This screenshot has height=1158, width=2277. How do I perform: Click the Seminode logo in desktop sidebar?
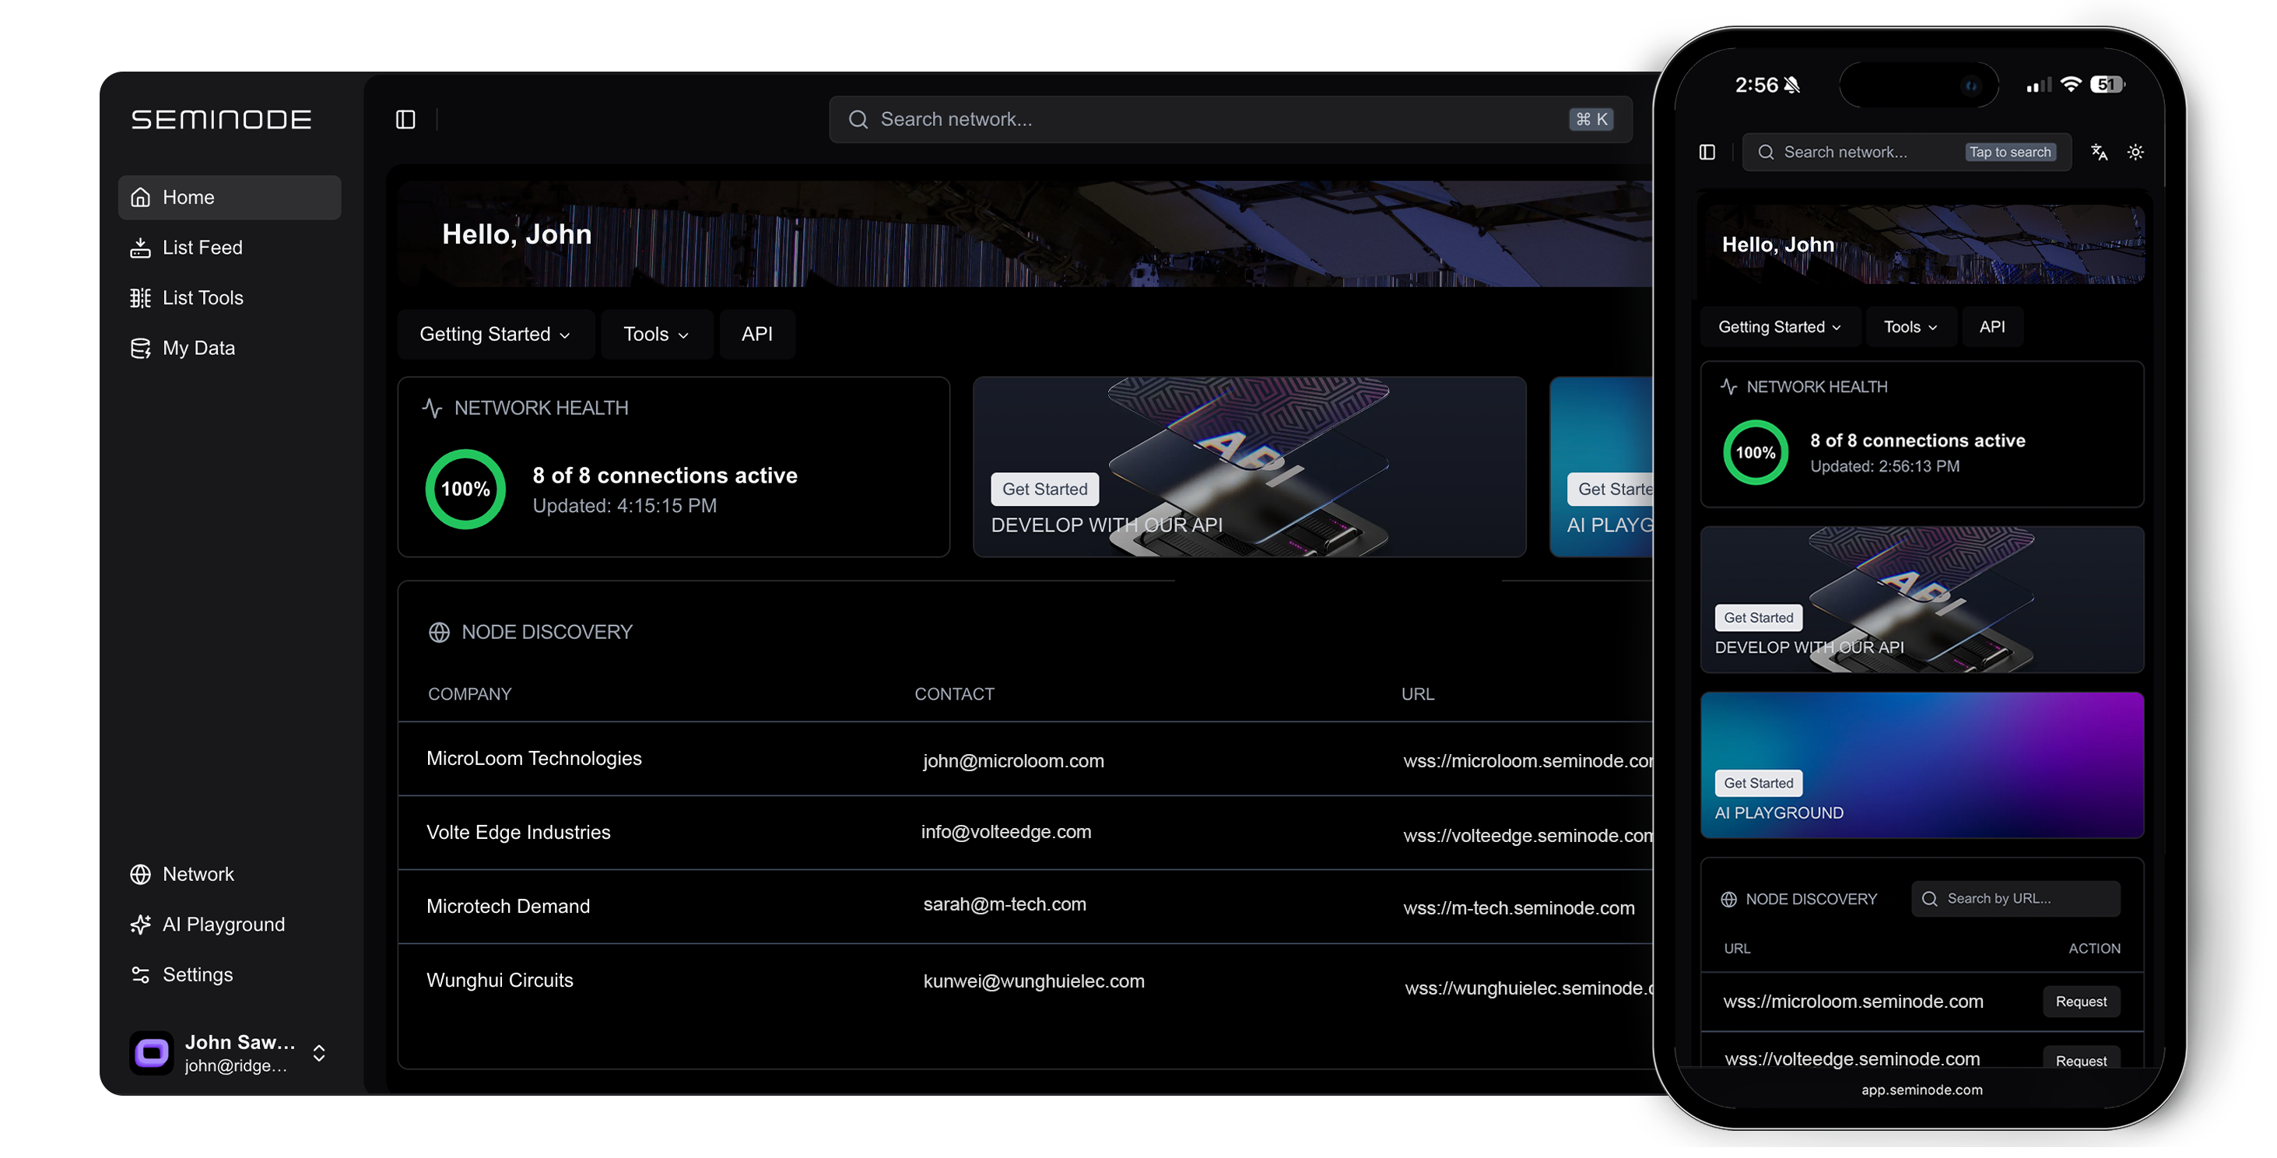coord(221,119)
